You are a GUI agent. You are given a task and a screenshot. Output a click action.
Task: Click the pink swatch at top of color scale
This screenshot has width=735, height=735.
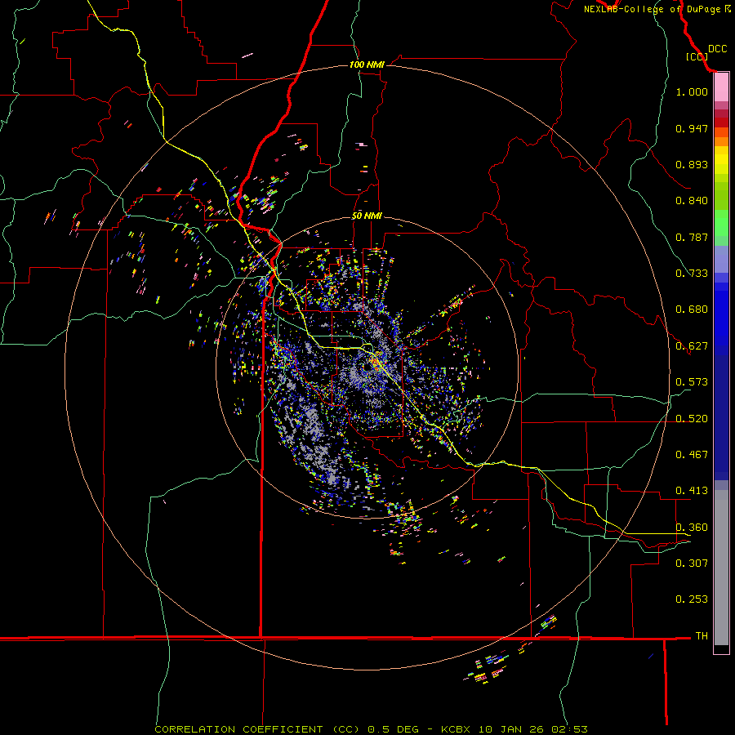tap(721, 87)
